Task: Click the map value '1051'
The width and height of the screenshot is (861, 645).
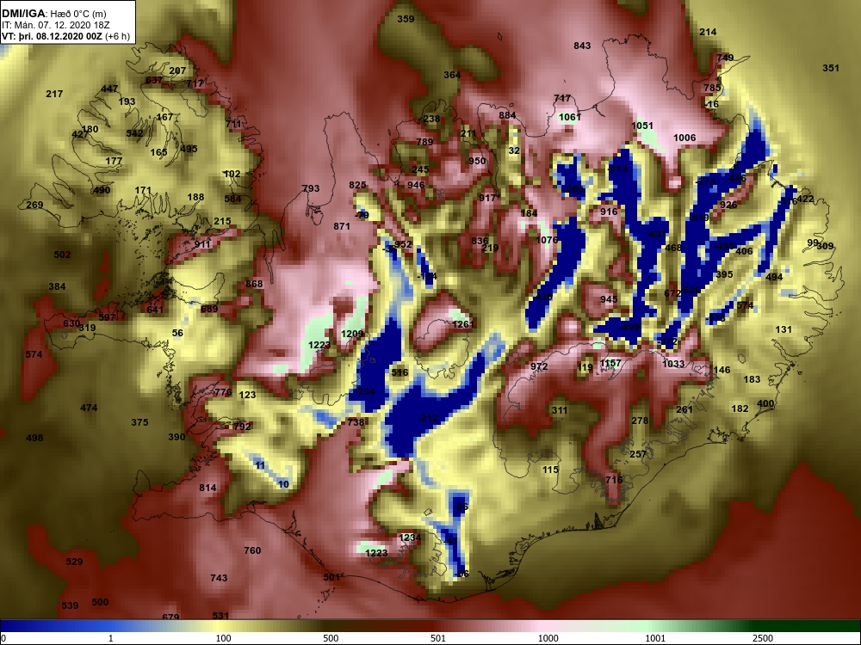Action: pos(642,126)
